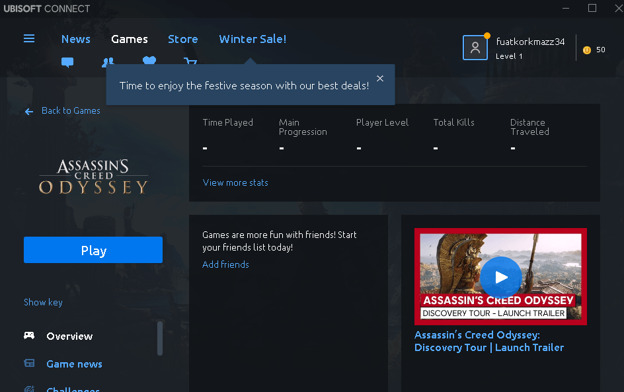Click the back arrow icon
Screen dimensions: 624x392
coord(29,112)
